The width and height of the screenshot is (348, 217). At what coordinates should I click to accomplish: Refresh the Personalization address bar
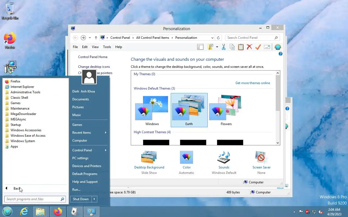coord(218,38)
